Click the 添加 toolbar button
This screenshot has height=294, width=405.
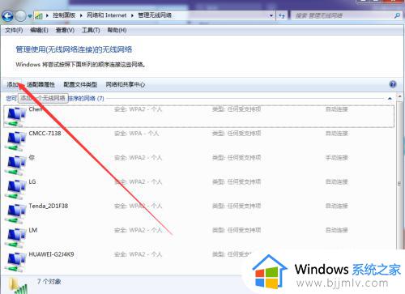coord(13,84)
